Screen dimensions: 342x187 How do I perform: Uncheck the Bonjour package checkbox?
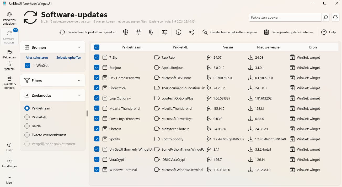(97, 68)
